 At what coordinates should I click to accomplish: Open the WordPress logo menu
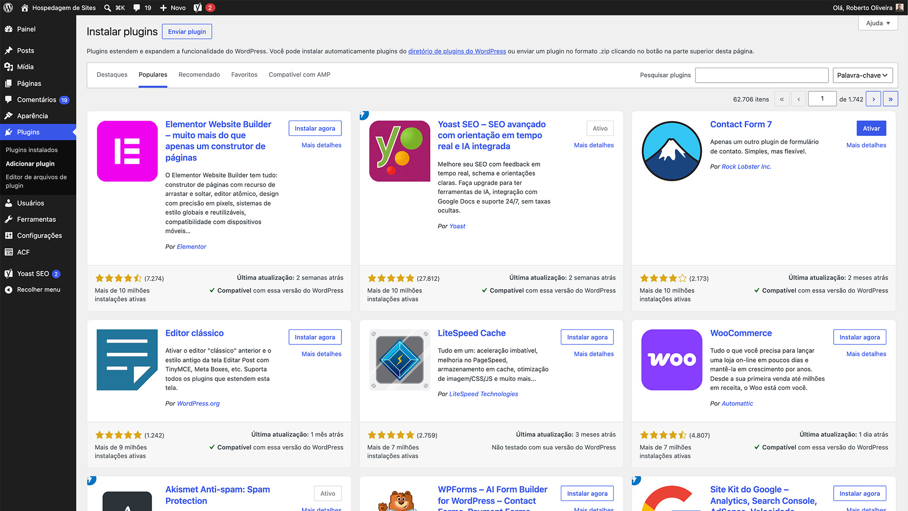pyautogui.click(x=8, y=8)
